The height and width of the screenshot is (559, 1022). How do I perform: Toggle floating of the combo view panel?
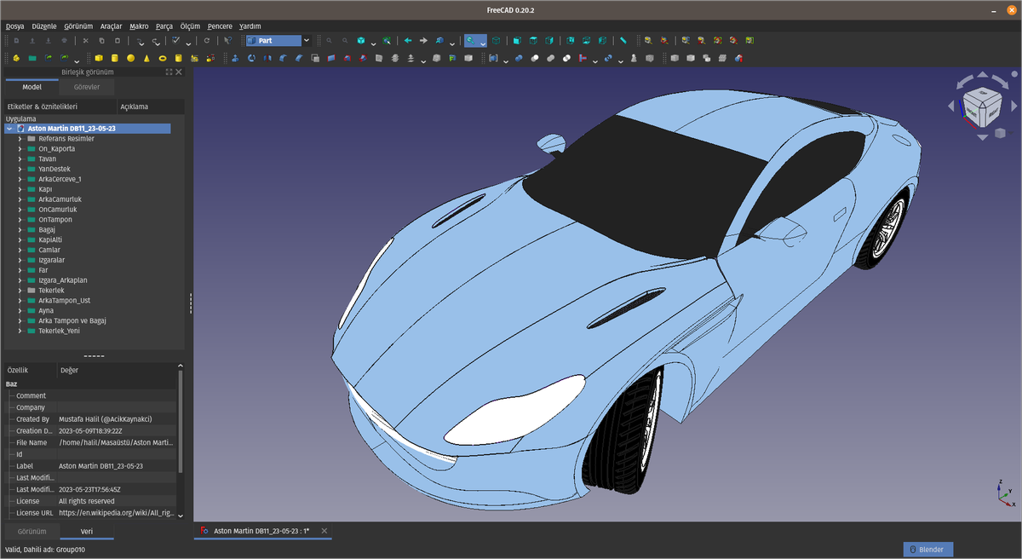tap(169, 72)
